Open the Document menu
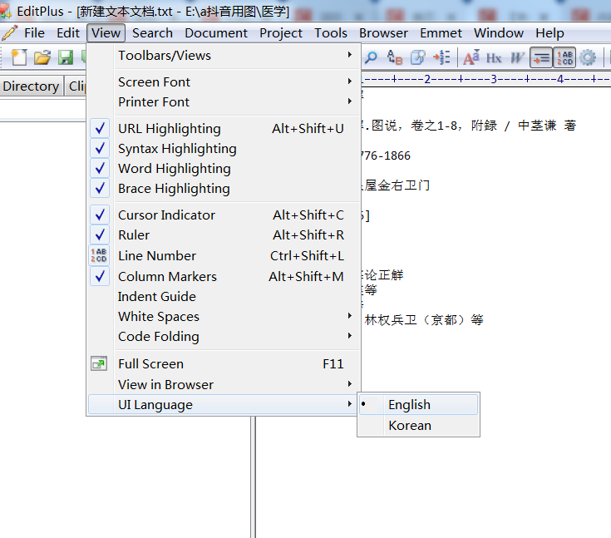Image resolution: width=611 pixels, height=538 pixels. click(216, 33)
